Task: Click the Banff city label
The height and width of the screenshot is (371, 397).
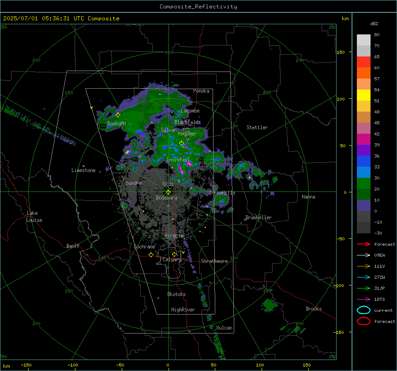Action: (x=73, y=246)
